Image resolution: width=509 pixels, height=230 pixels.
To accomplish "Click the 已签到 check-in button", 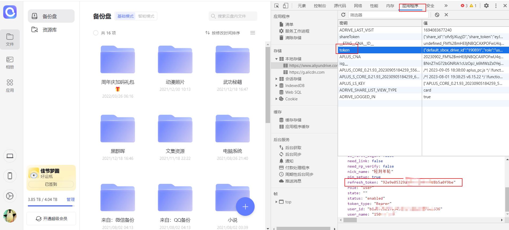I will (51, 184).
